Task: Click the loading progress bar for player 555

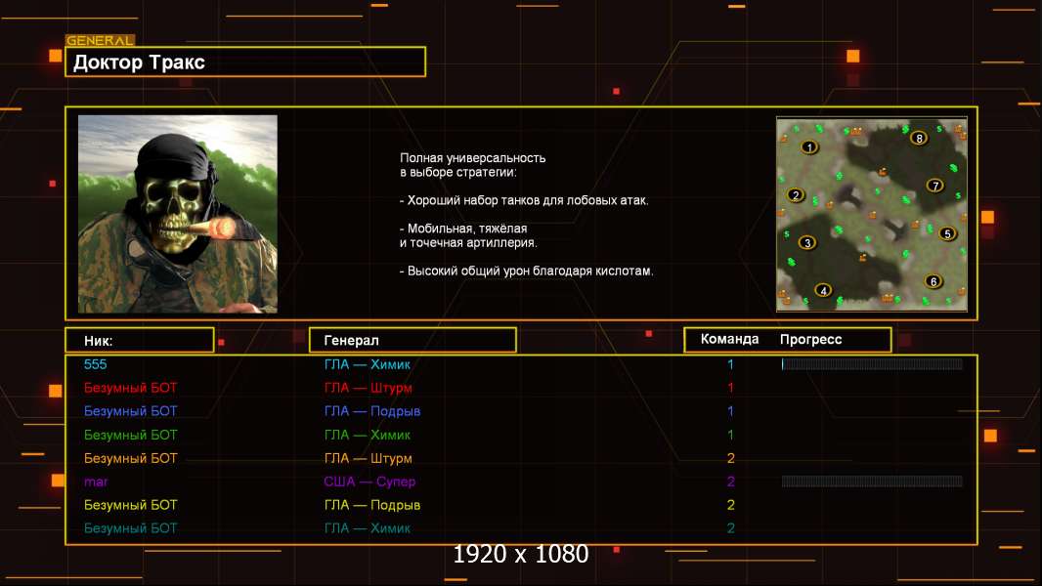Action: tap(871, 364)
